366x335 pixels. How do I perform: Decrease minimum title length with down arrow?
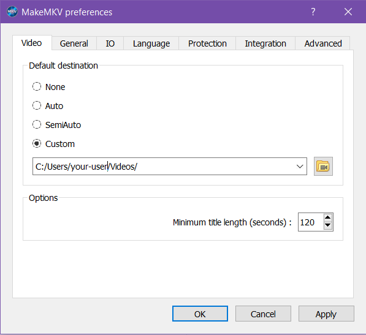[x=328, y=225]
